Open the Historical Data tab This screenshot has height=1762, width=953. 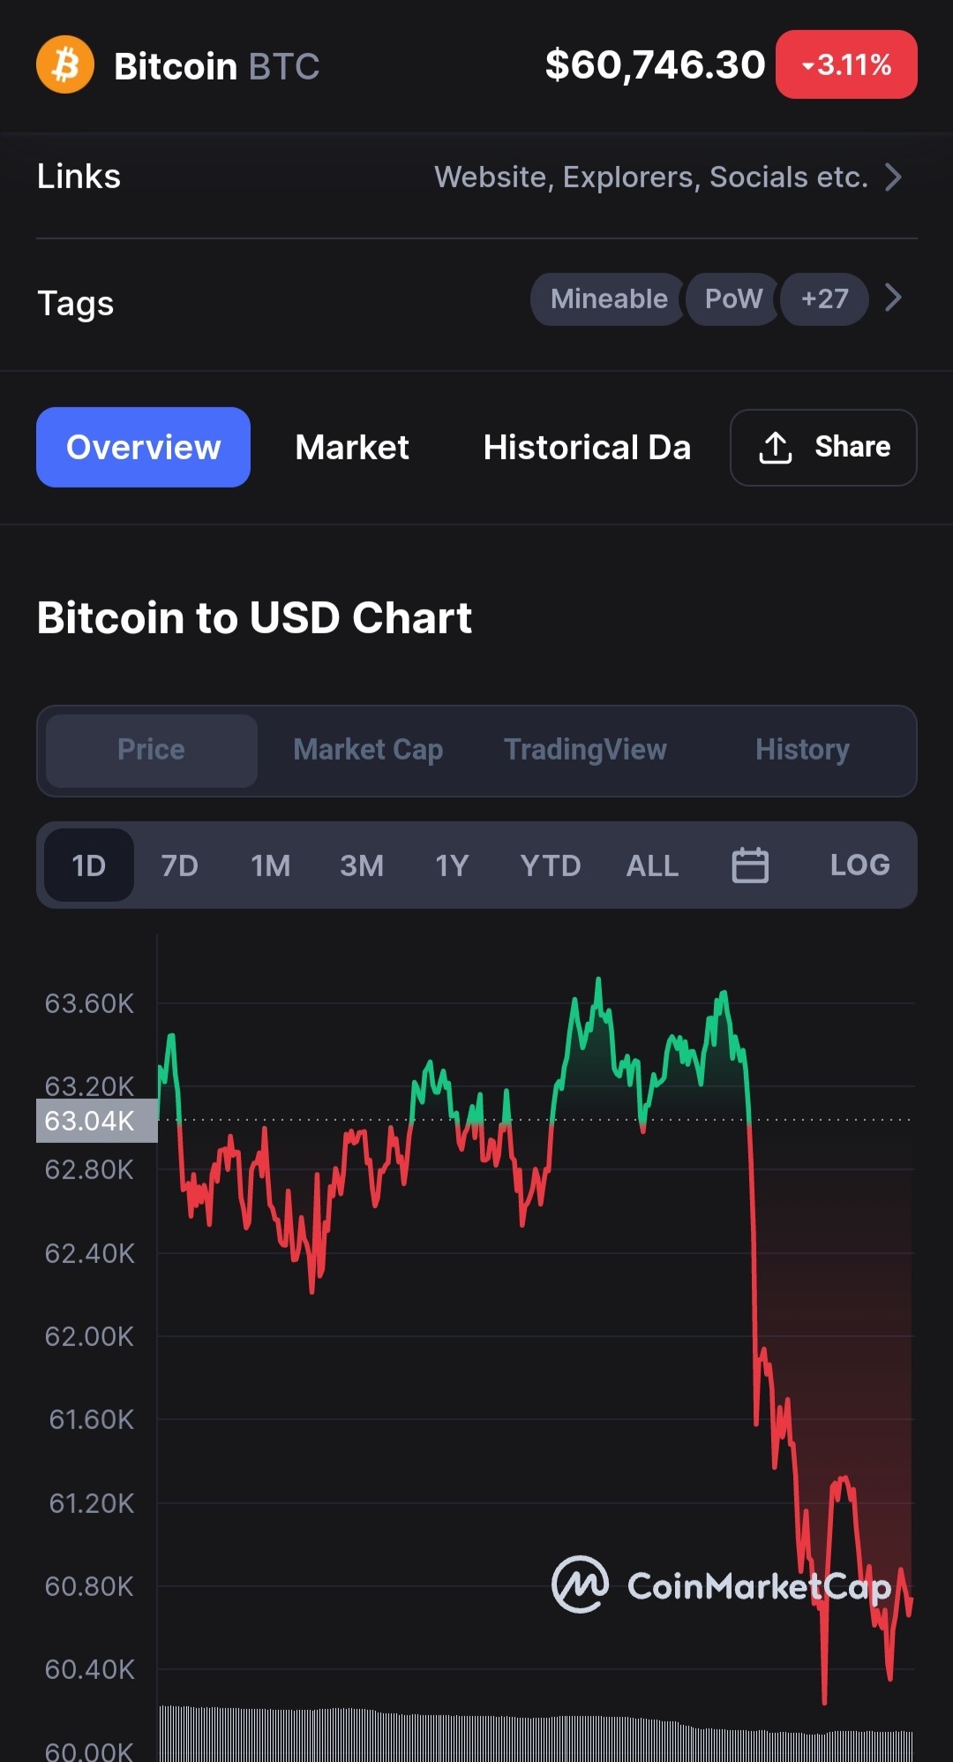(x=587, y=447)
